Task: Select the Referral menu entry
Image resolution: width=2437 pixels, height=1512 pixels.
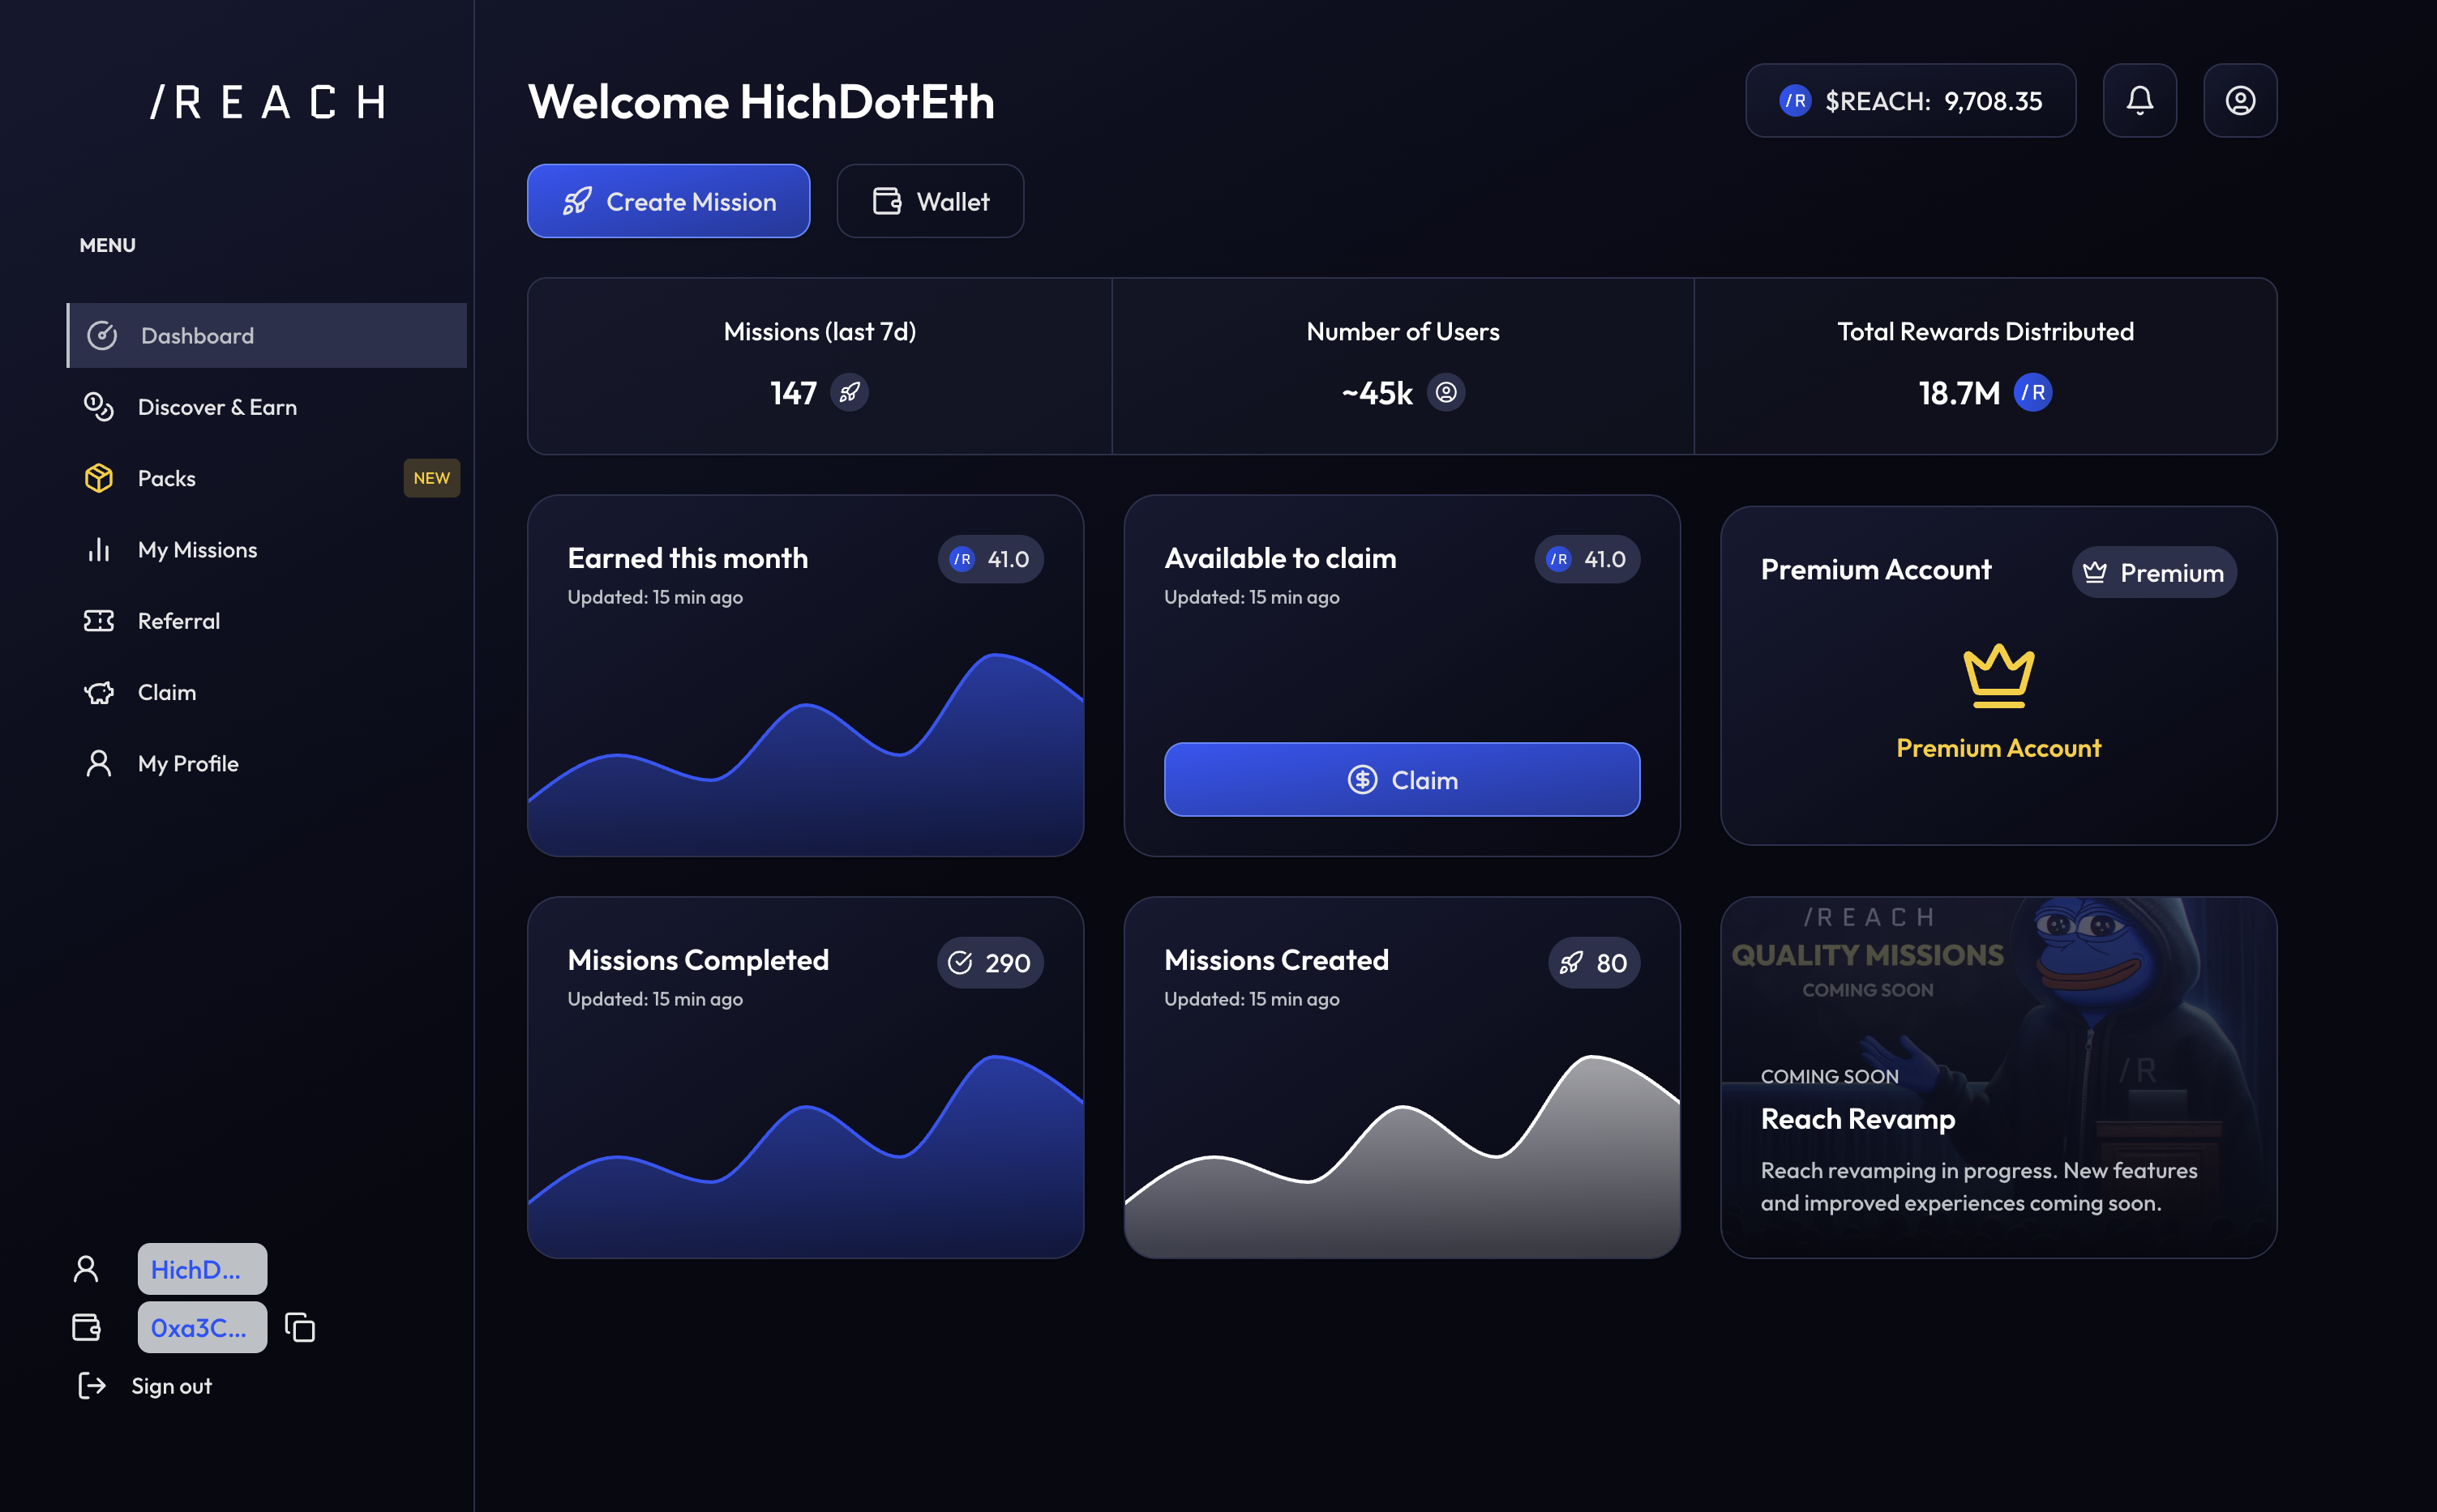Action: [178, 621]
